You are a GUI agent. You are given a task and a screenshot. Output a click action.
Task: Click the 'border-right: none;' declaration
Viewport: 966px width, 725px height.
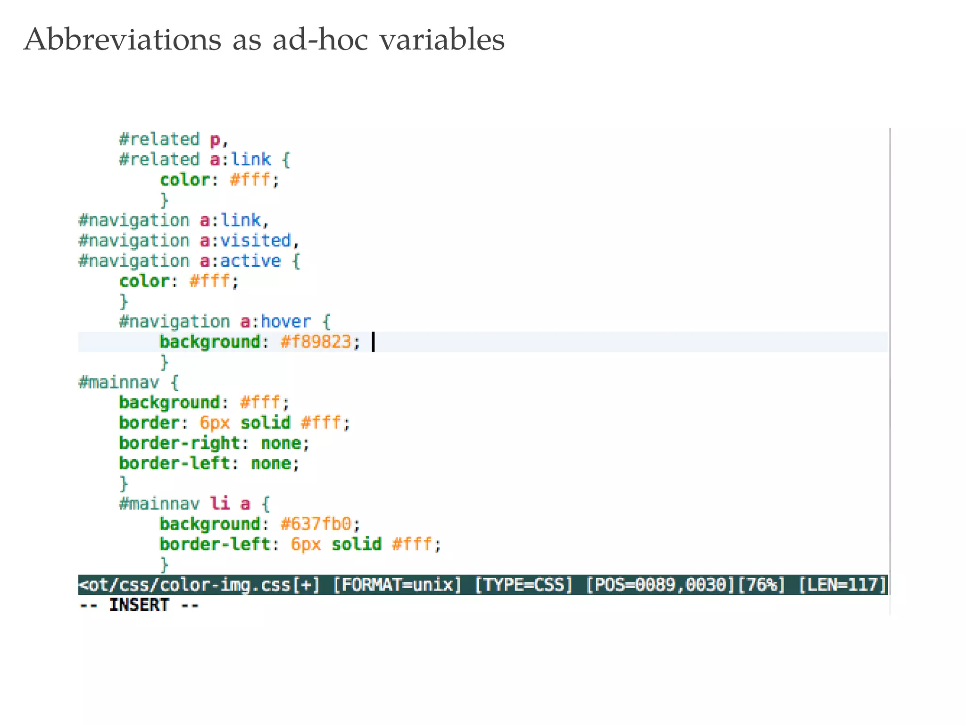(214, 443)
